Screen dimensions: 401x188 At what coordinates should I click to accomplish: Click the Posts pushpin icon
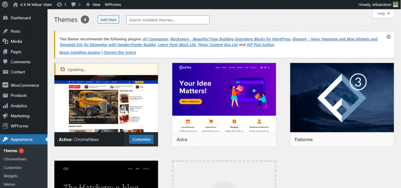[x=5, y=31]
